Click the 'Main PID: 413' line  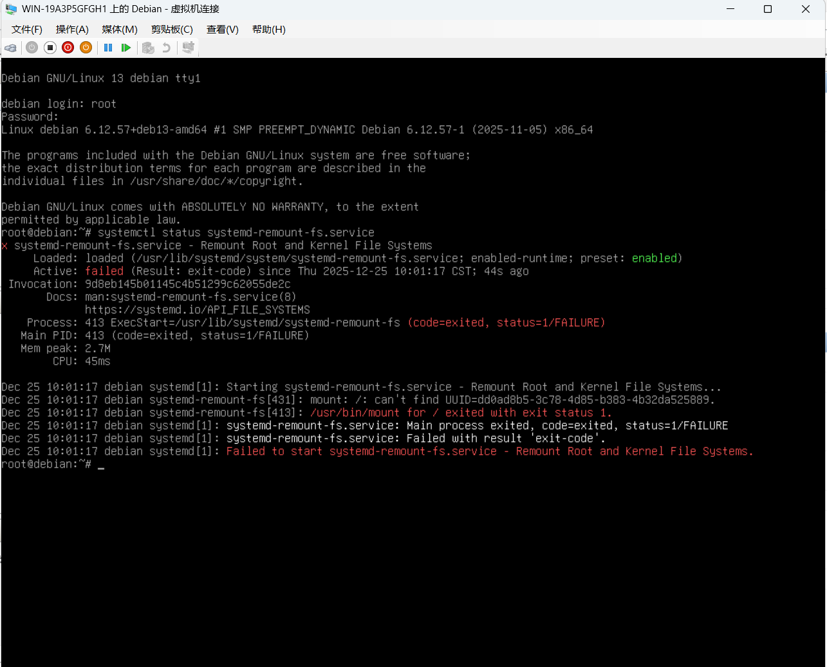coord(165,336)
